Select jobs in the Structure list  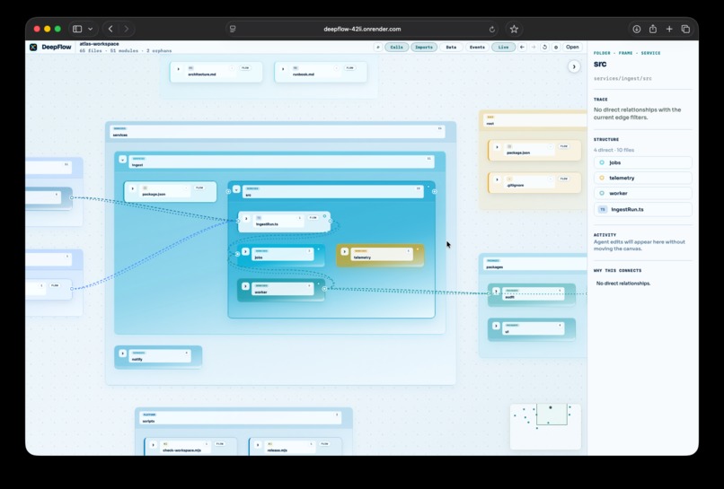click(643, 162)
